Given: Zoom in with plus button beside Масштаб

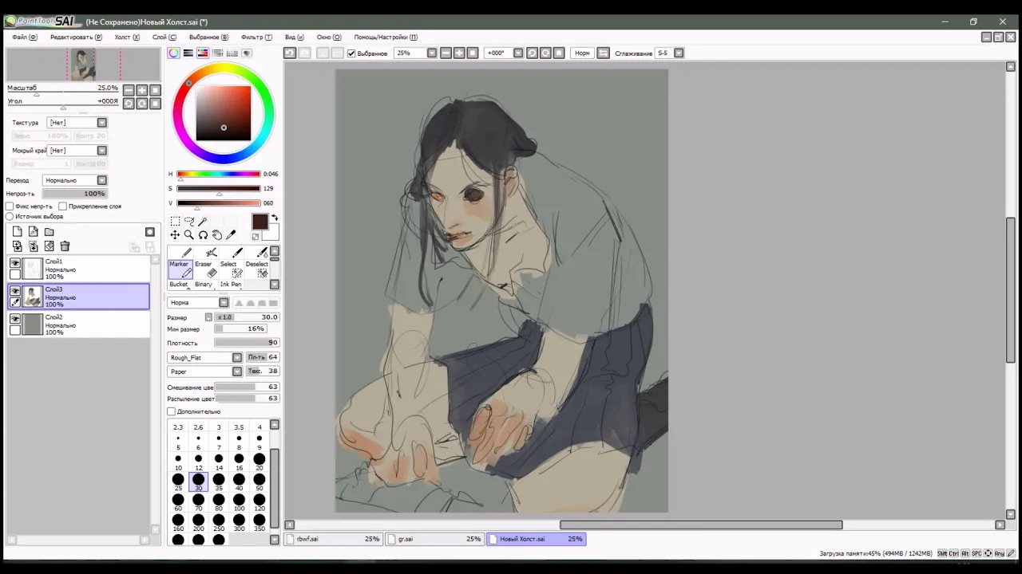Looking at the screenshot, I should [141, 90].
